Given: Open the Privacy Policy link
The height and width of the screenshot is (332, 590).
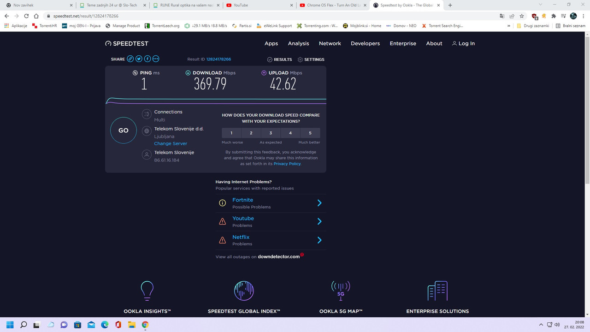Looking at the screenshot, I should pyautogui.click(x=287, y=164).
